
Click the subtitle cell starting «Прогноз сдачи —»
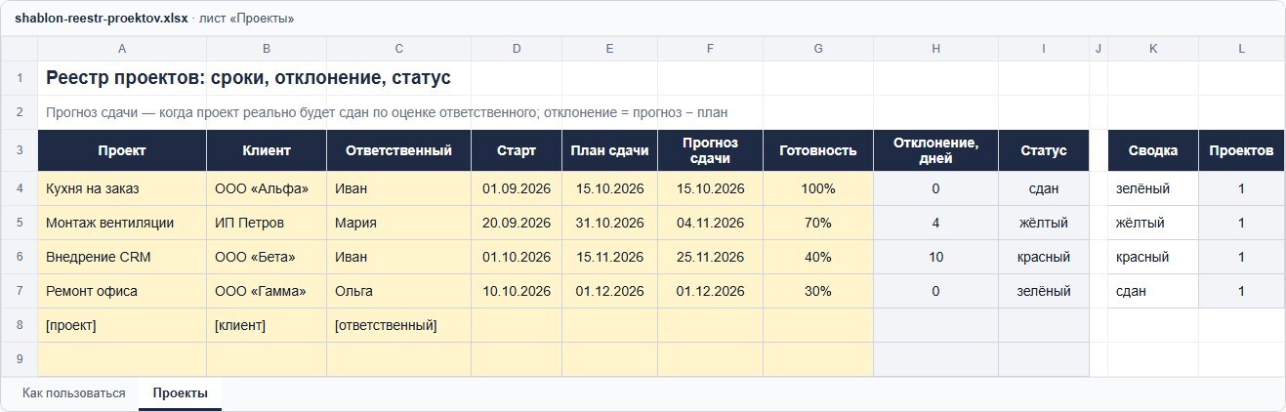coord(387,112)
